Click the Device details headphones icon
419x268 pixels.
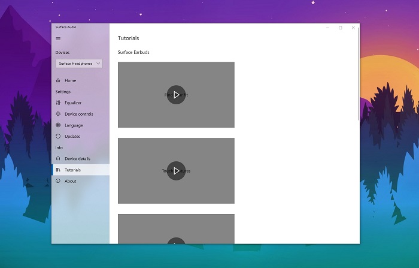tap(58, 158)
